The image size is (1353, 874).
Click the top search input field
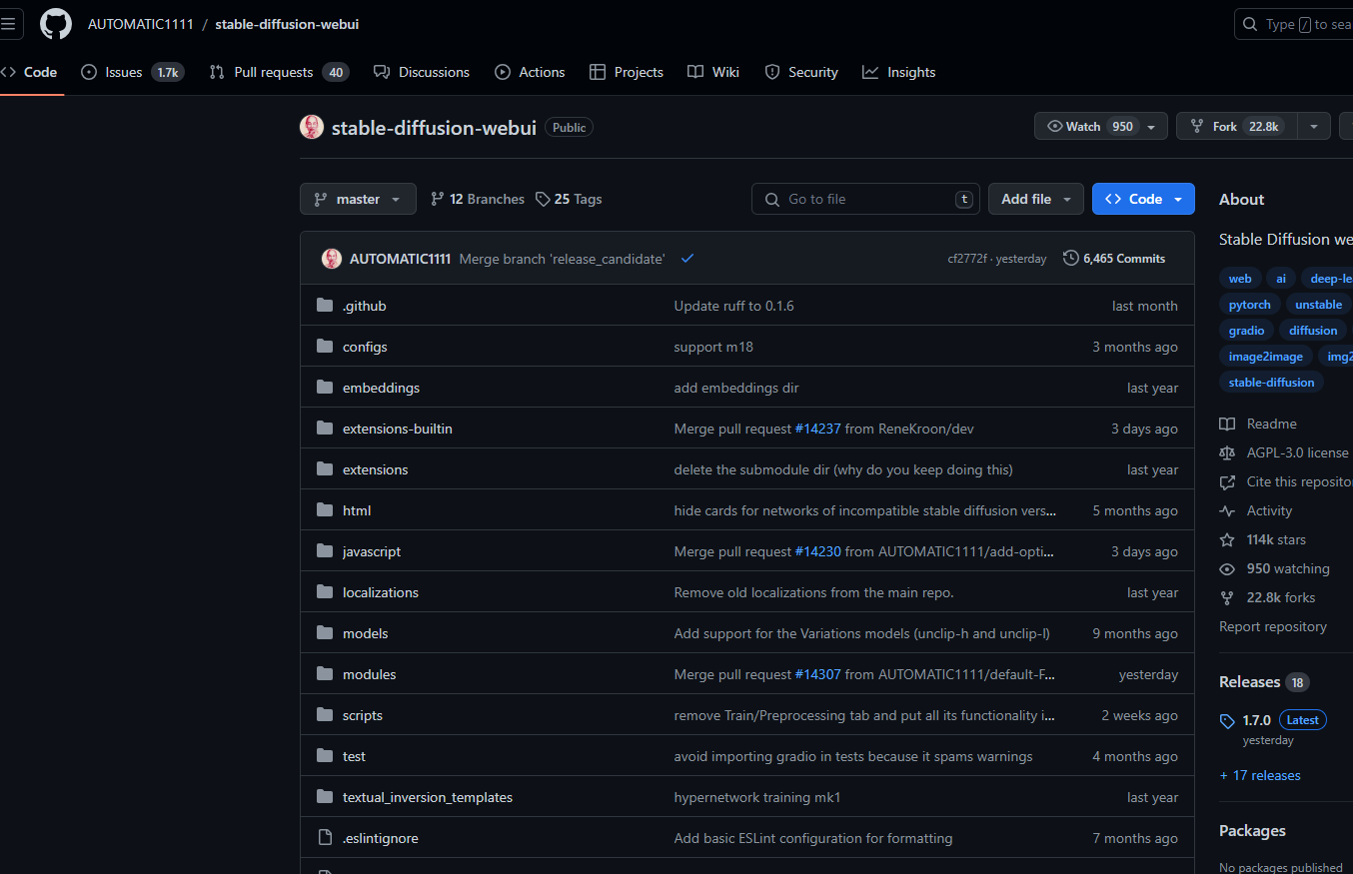point(1294,24)
